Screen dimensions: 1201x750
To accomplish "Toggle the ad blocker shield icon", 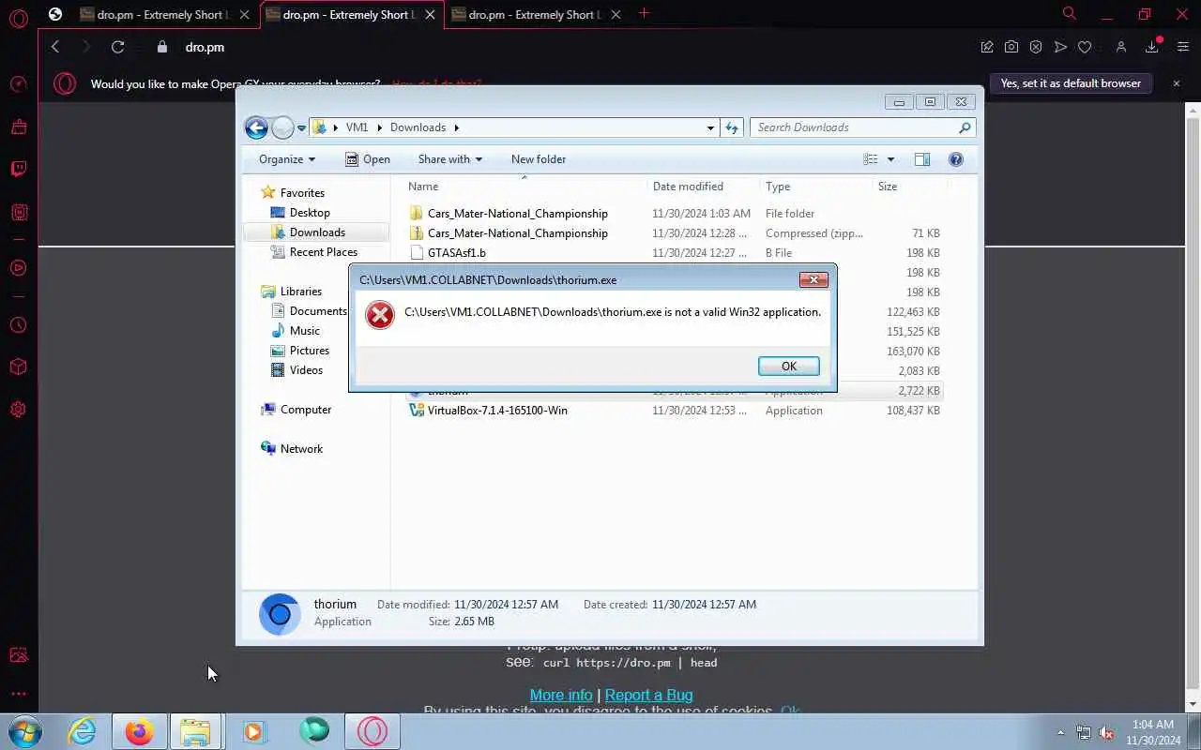I will (x=1036, y=47).
